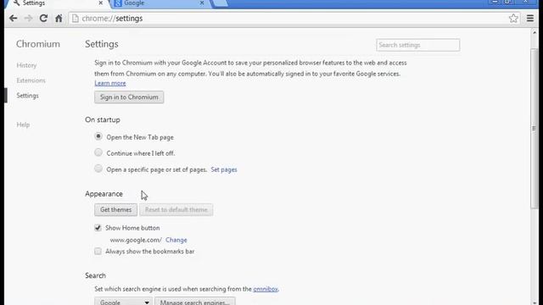Switch to the Google tab

tap(160, 3)
